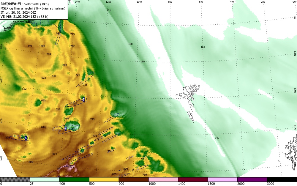Click the 101 value on the map

(203, 47)
